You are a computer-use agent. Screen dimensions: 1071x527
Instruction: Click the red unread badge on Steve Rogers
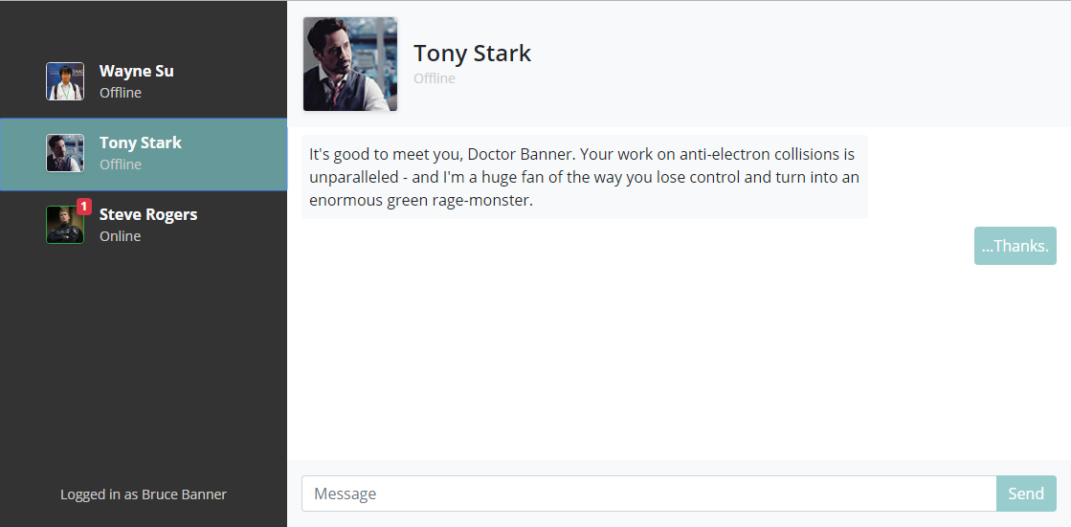pos(84,207)
